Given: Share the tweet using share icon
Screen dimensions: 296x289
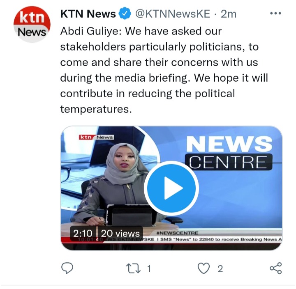Looking at the screenshot, I should [x=276, y=268].
